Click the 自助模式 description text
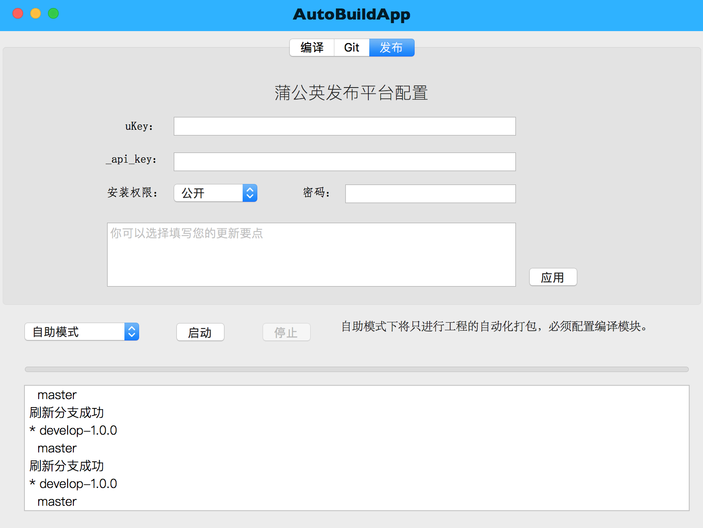703x528 pixels. [494, 327]
